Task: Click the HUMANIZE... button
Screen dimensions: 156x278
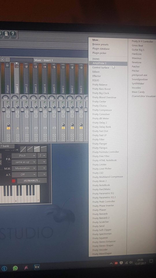Action: [32, 181]
